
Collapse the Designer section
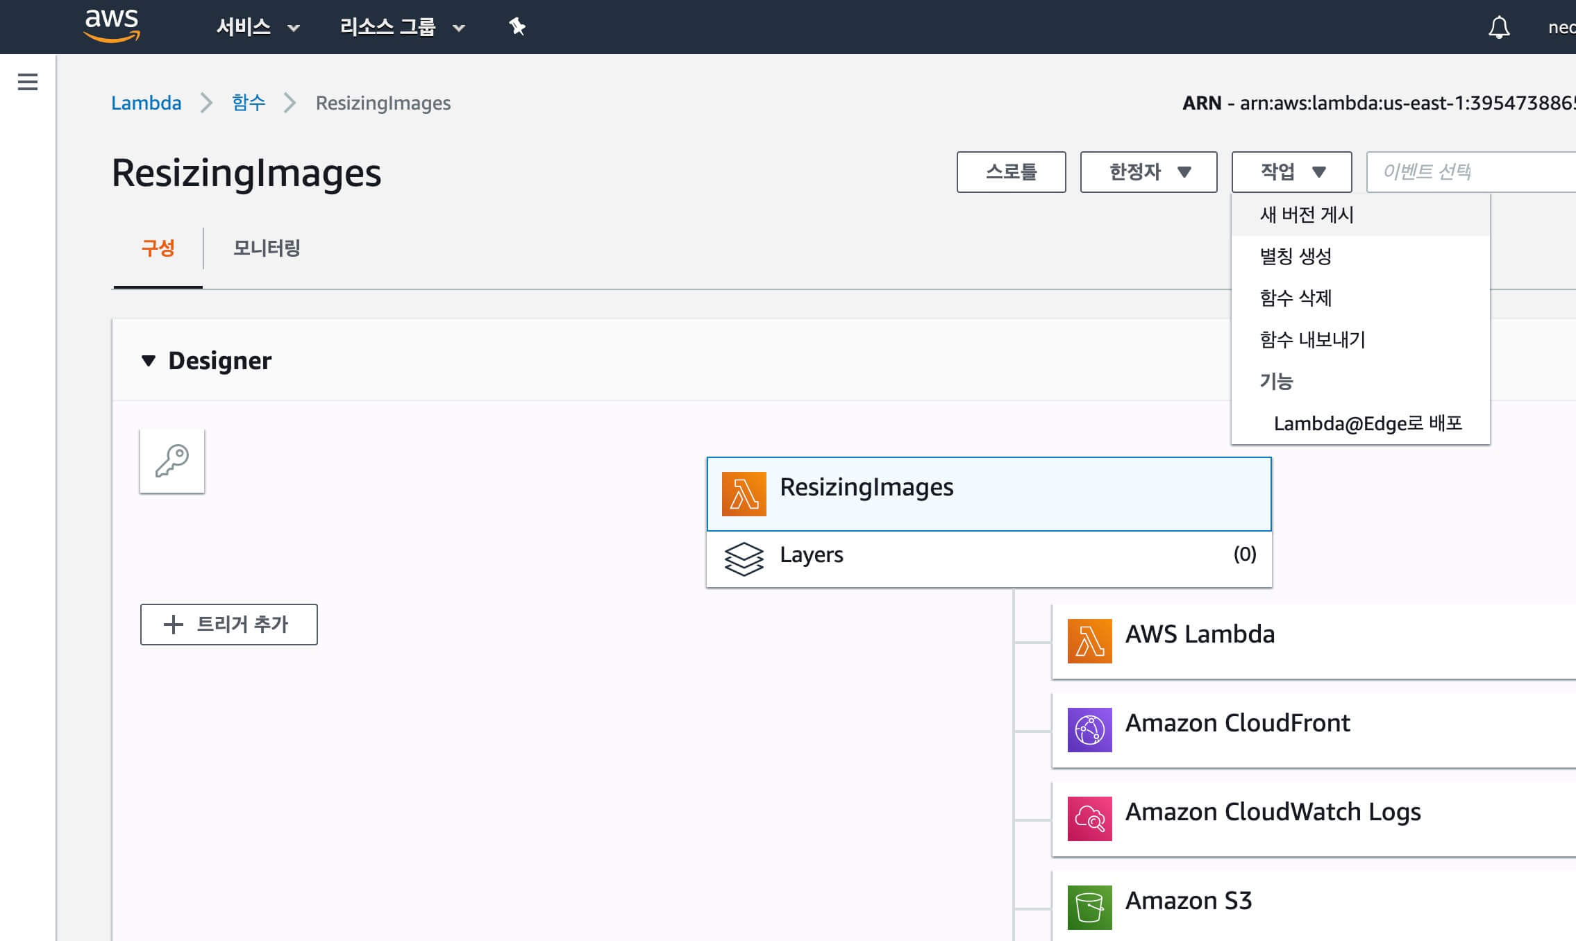(148, 361)
